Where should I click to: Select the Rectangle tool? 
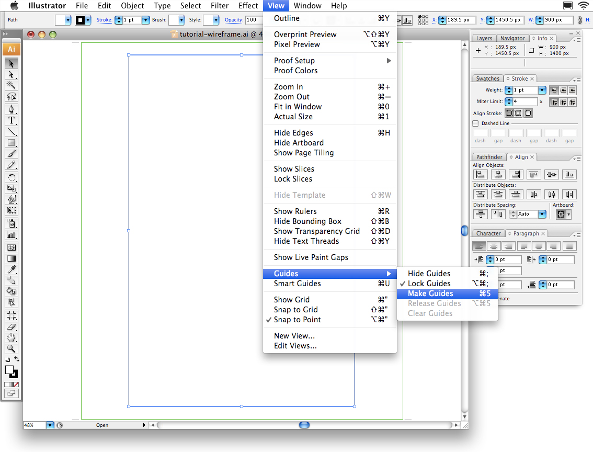[x=12, y=143]
